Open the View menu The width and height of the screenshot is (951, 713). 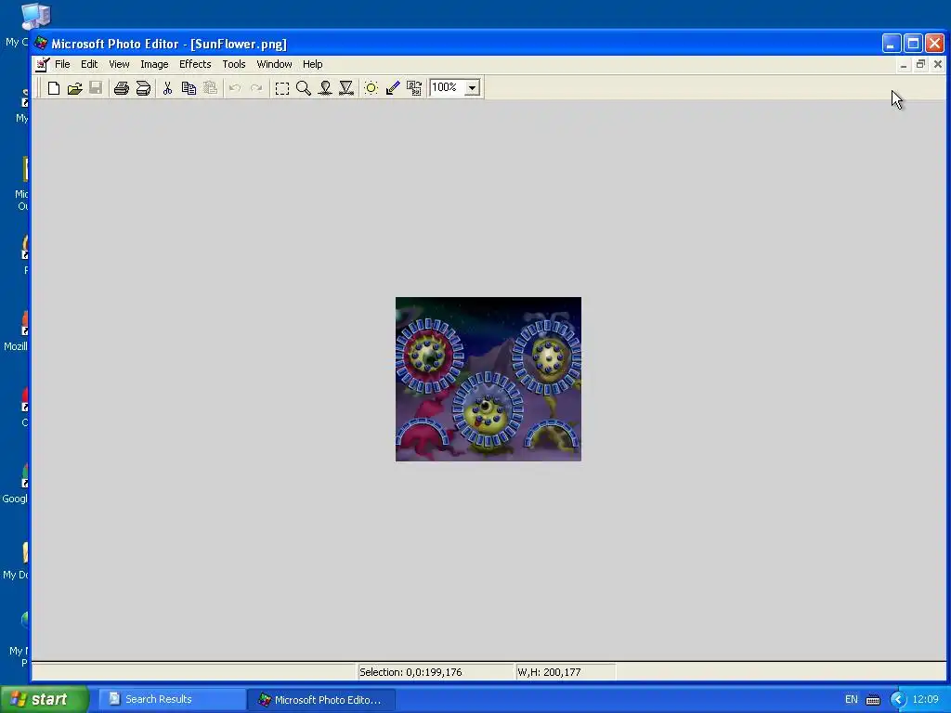pos(119,64)
